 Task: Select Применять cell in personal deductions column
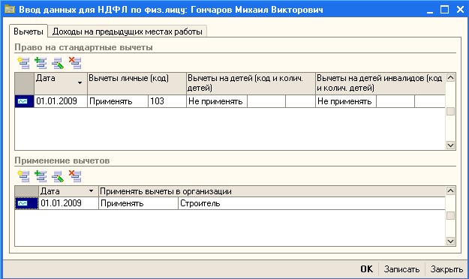pyautogui.click(x=118, y=101)
